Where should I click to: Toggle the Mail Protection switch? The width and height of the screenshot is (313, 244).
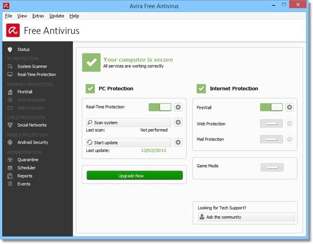(x=271, y=139)
